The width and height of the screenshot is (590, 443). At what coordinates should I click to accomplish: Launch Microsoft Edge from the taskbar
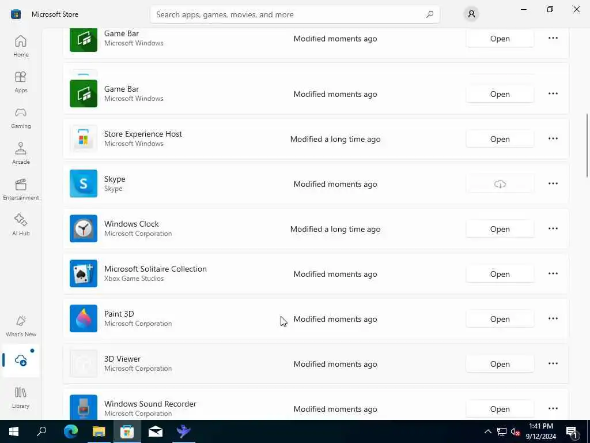coord(70,431)
